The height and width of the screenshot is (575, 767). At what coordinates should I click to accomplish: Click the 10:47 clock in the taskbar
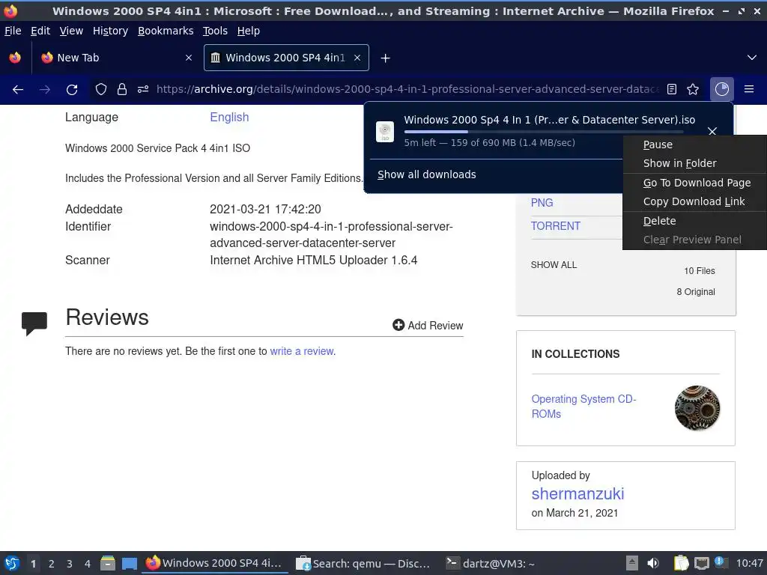coord(749,563)
